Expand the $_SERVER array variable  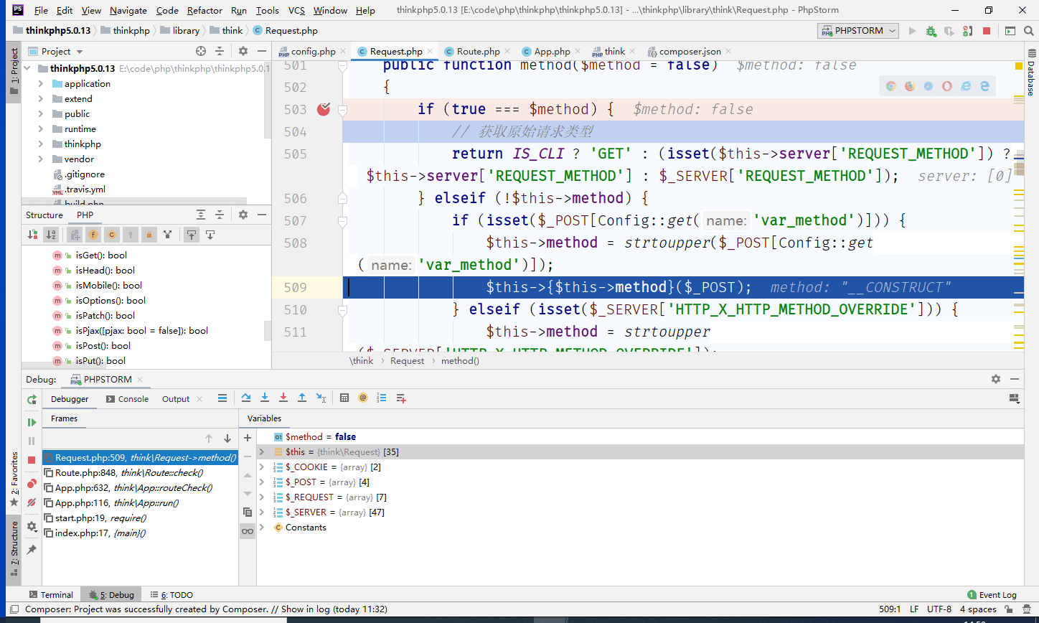coord(262,512)
